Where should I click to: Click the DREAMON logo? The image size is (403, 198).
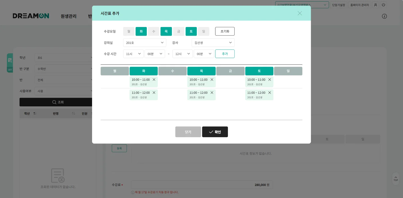[x=31, y=16]
